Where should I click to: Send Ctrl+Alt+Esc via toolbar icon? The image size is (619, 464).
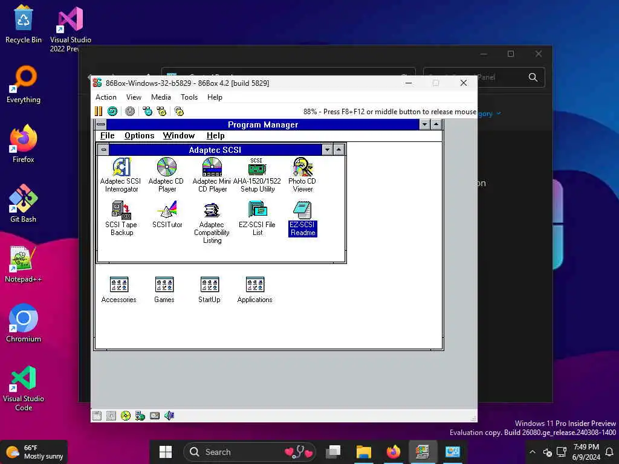(x=161, y=111)
